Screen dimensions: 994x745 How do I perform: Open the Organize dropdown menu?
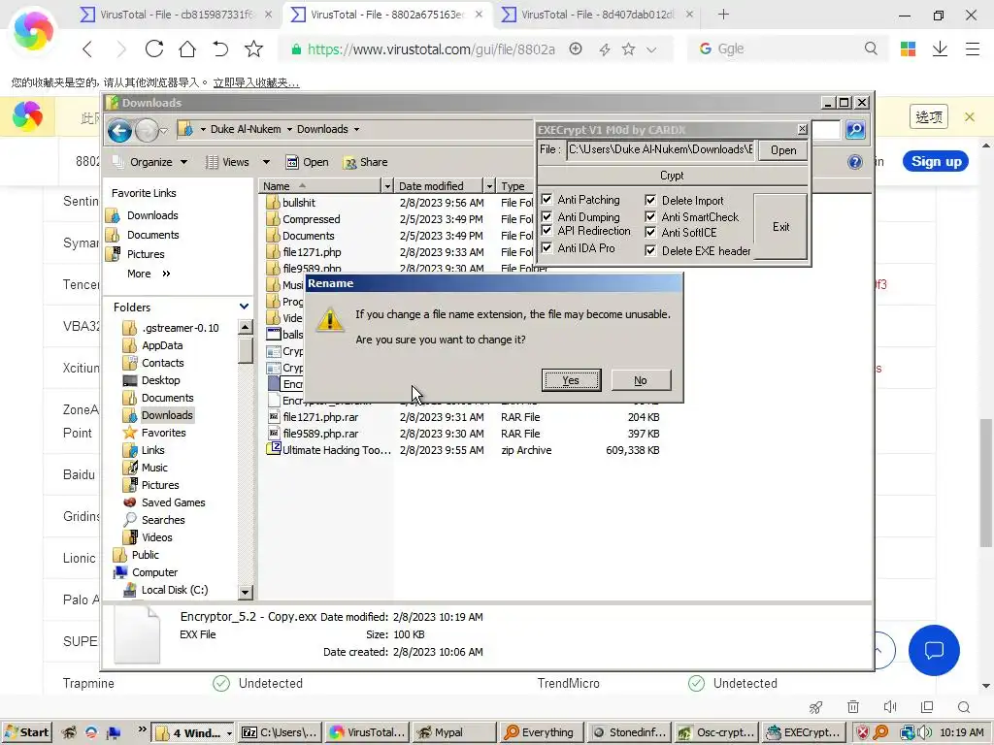coord(150,162)
